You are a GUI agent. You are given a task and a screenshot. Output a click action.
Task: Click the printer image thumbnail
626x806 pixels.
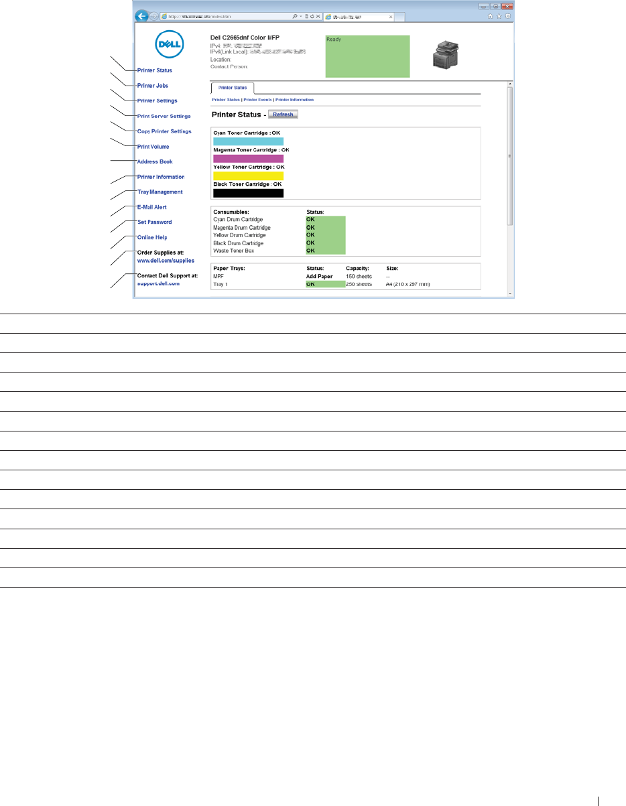pyautogui.click(x=446, y=56)
